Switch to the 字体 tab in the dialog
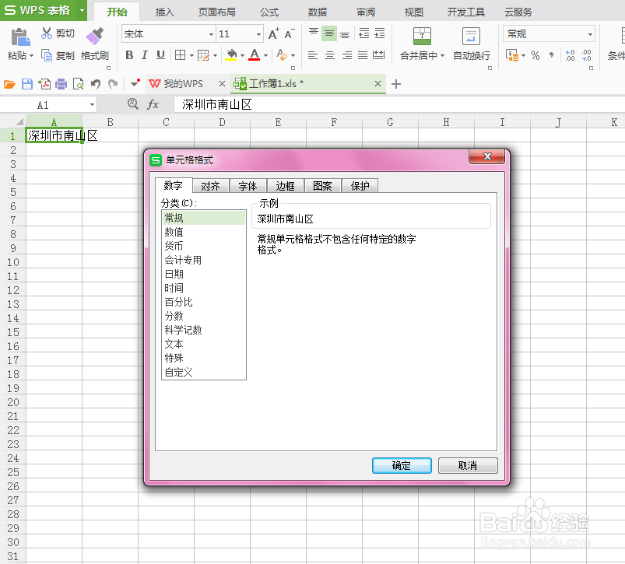This screenshot has height=564, width=625. pyautogui.click(x=248, y=185)
